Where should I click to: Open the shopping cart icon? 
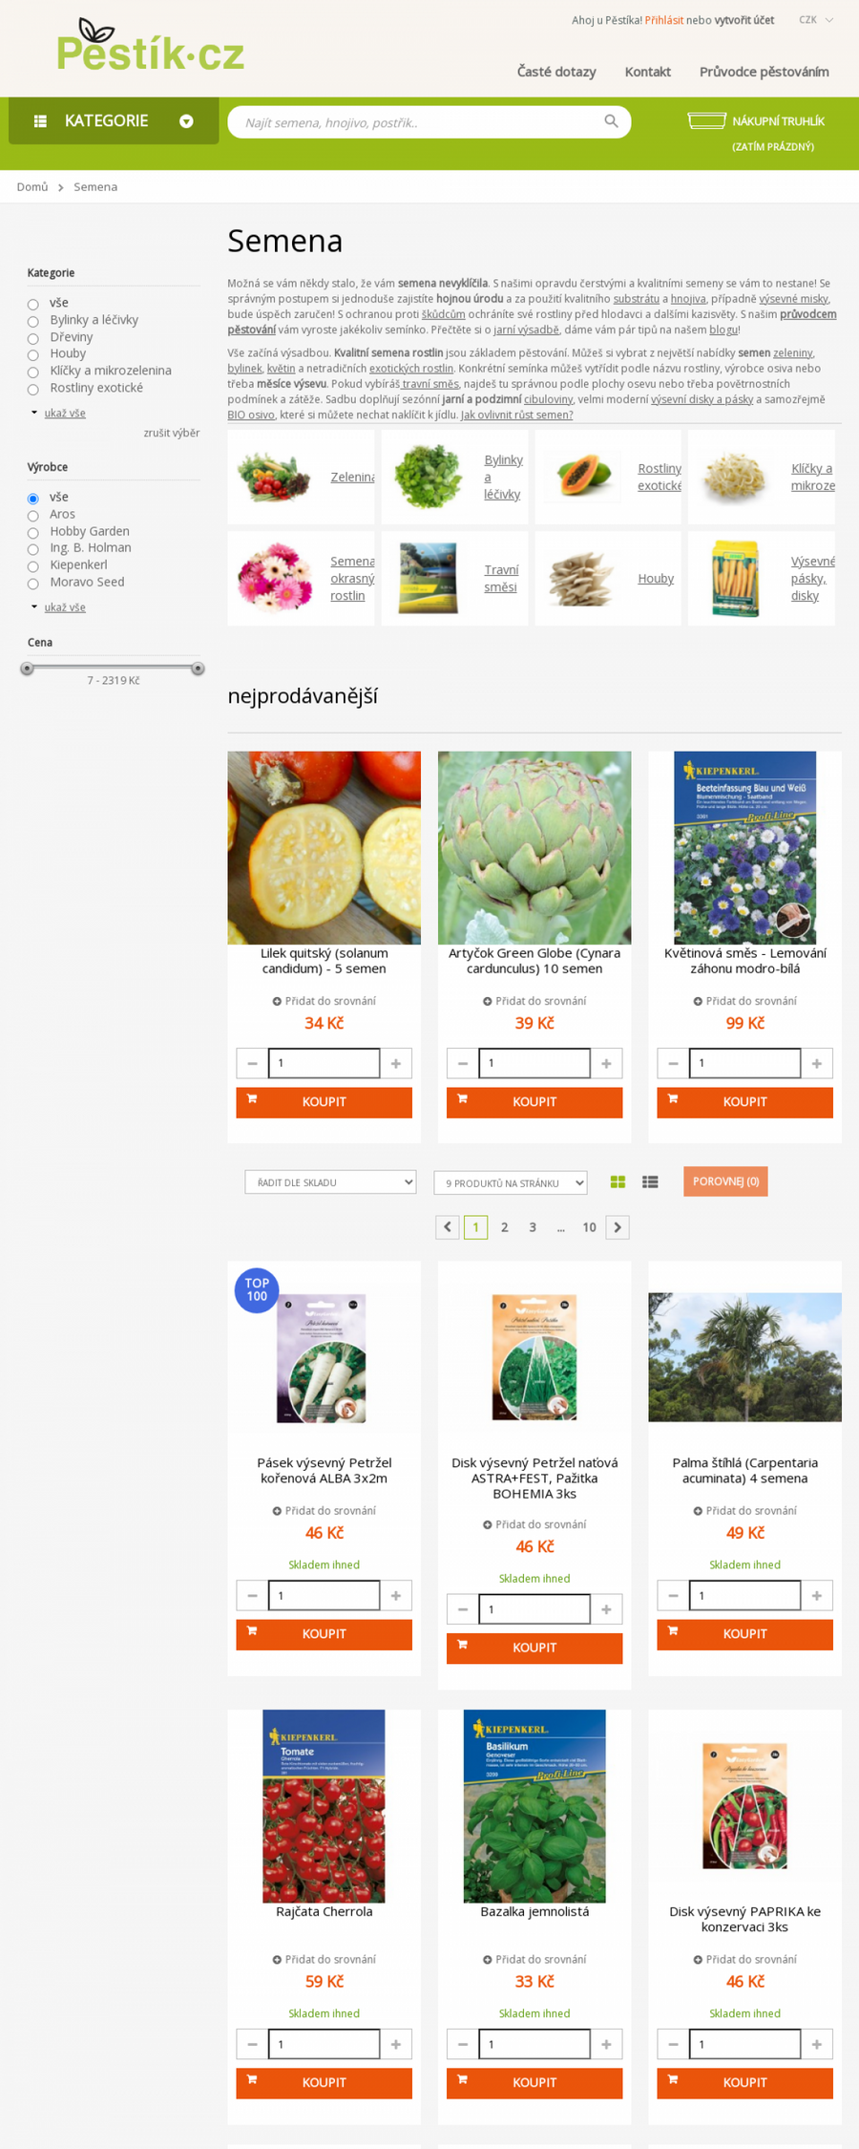pyautogui.click(x=706, y=120)
